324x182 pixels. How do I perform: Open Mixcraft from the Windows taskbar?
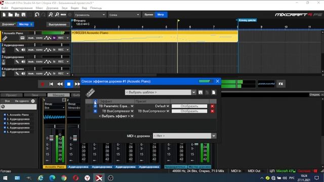click(x=99, y=178)
